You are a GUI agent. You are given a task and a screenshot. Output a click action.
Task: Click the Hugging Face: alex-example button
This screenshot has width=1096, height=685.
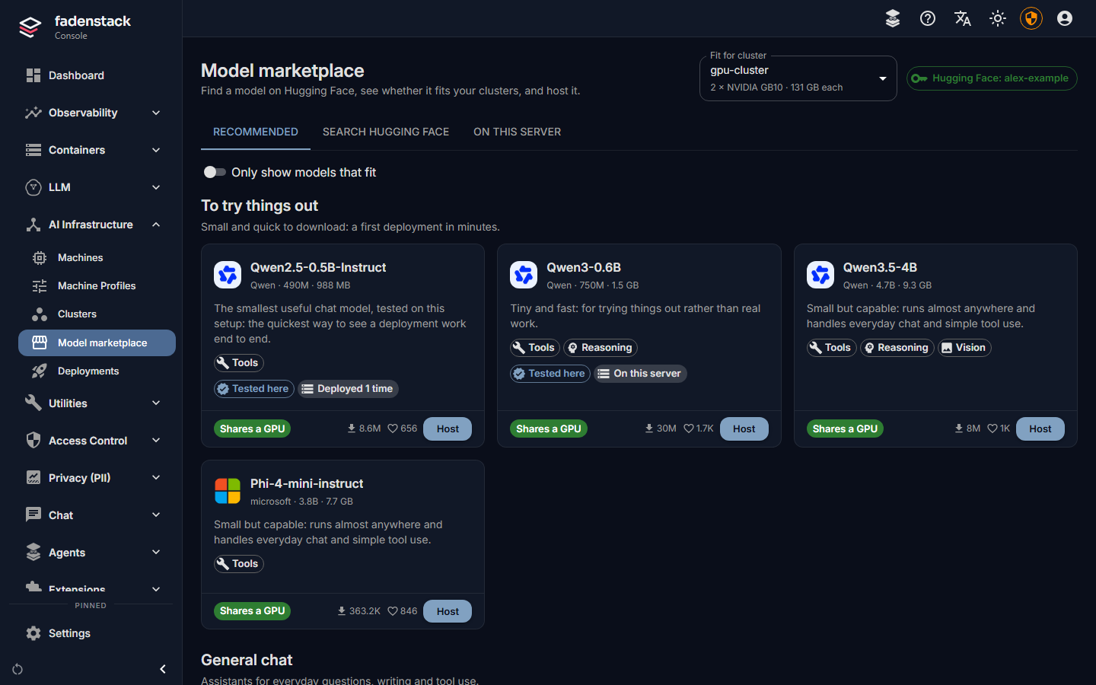click(992, 78)
